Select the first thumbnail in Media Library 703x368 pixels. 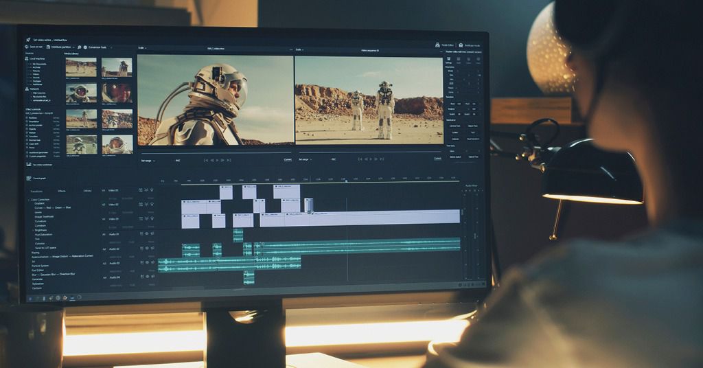pos(81,67)
